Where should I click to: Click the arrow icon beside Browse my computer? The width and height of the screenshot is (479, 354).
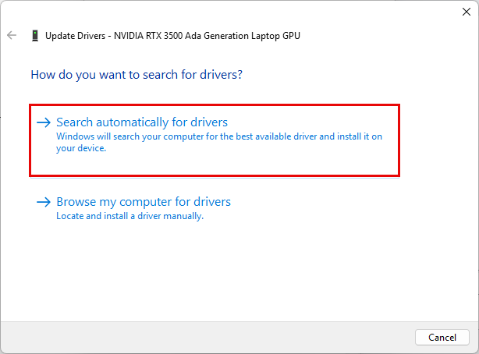[44, 202]
